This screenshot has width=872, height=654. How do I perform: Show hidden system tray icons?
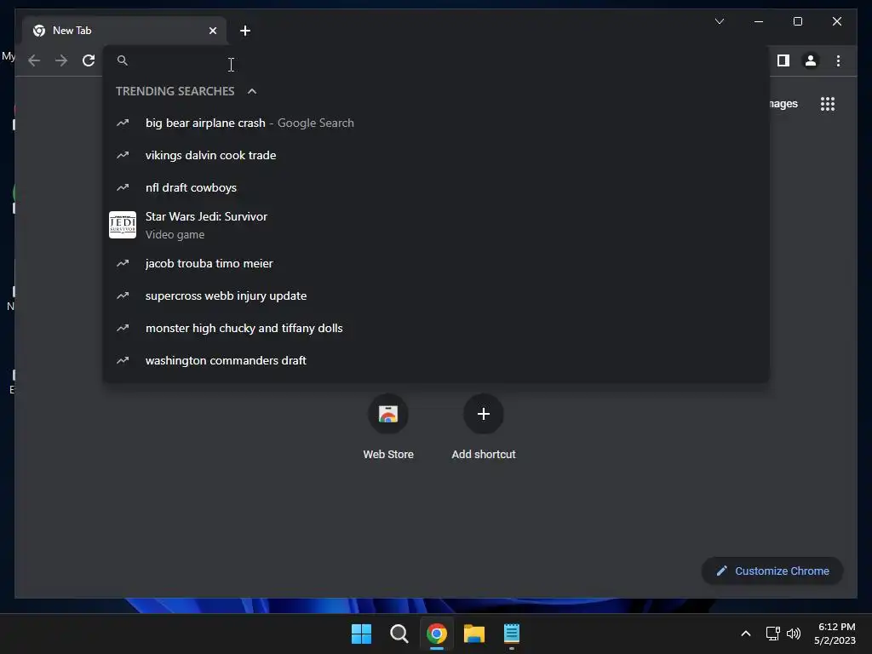[746, 634]
